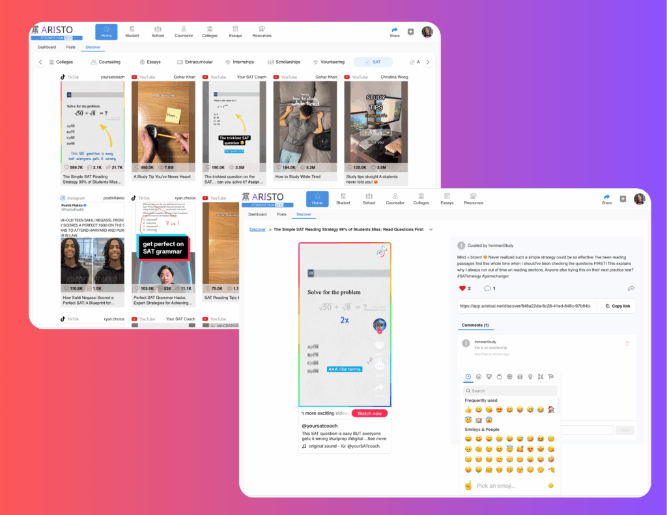Open Essays in back window top navbar
The width and height of the screenshot is (667, 515).
tap(235, 32)
